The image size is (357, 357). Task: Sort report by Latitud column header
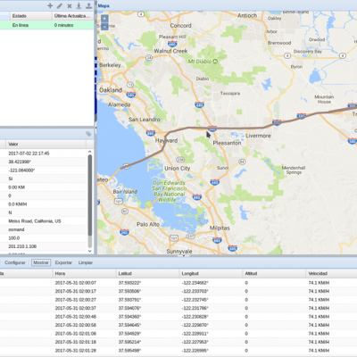point(147,273)
